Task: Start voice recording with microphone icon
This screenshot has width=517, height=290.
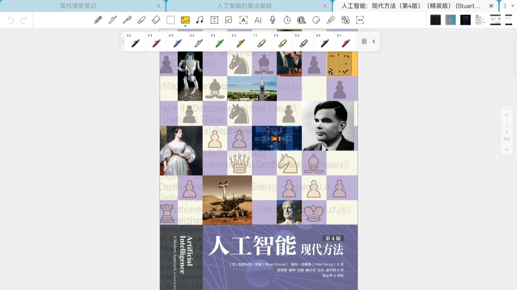Action: point(273,20)
